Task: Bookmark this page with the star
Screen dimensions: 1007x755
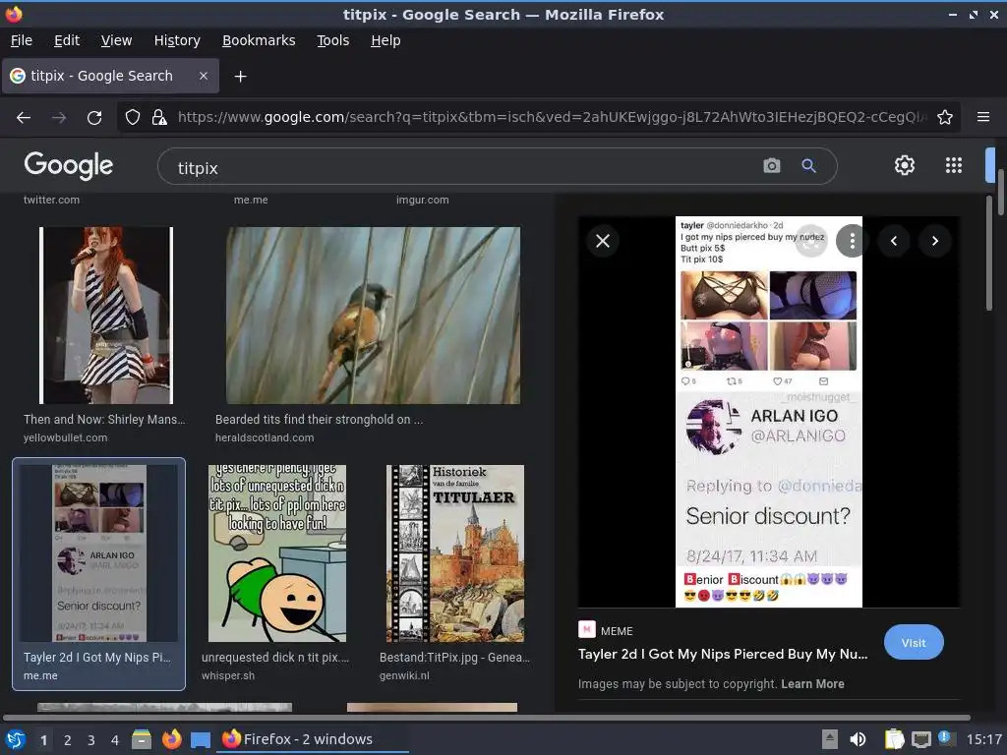Action: [945, 118]
